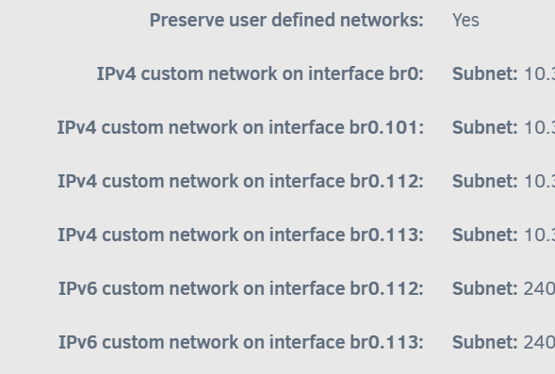
Task: Click the IPv4 custom network br0 label
Action: click(260, 73)
